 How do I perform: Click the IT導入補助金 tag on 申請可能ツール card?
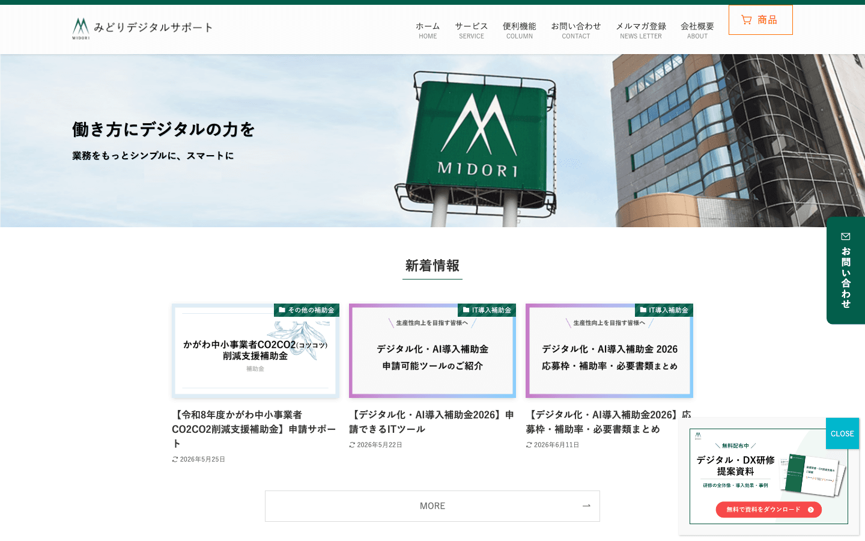[487, 310]
